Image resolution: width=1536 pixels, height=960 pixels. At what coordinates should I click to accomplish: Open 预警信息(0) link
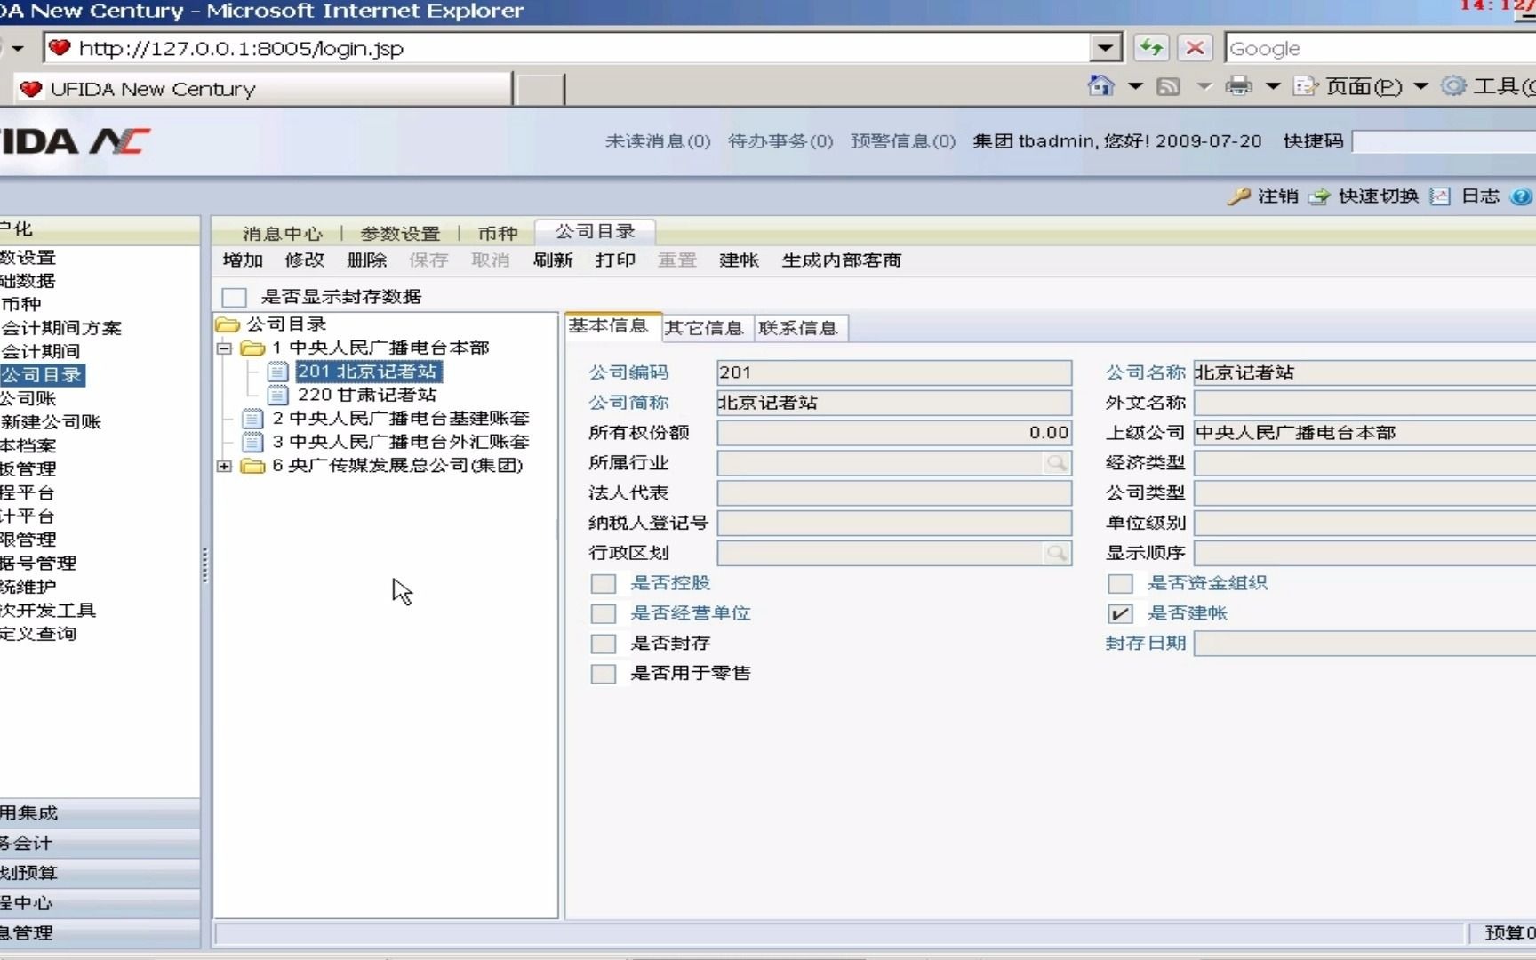(903, 141)
